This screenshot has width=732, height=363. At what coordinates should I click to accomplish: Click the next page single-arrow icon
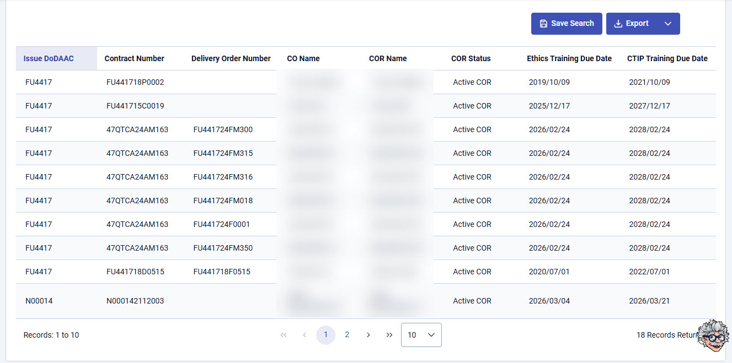[x=368, y=334]
